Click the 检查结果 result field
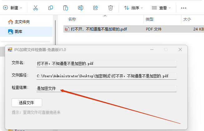The width and height of the screenshot is (204, 131). click(x=107, y=89)
